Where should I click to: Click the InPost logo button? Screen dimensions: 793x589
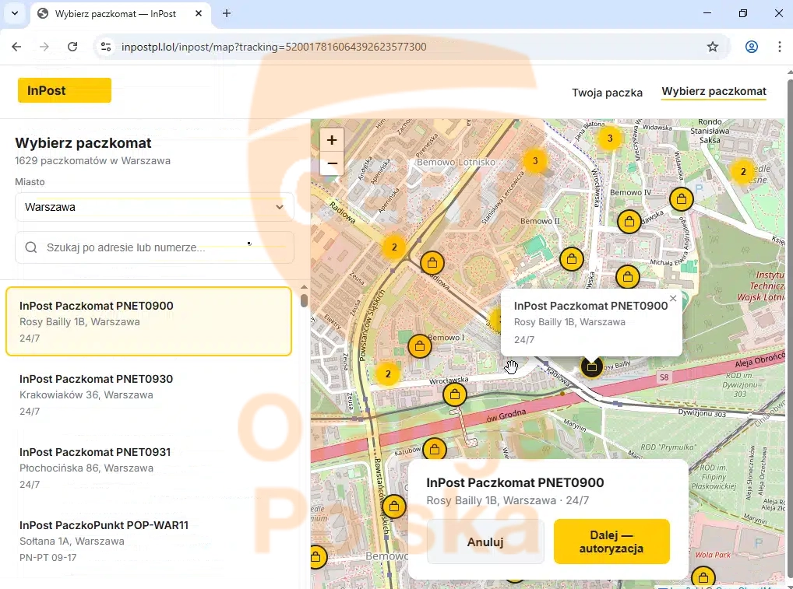click(64, 90)
